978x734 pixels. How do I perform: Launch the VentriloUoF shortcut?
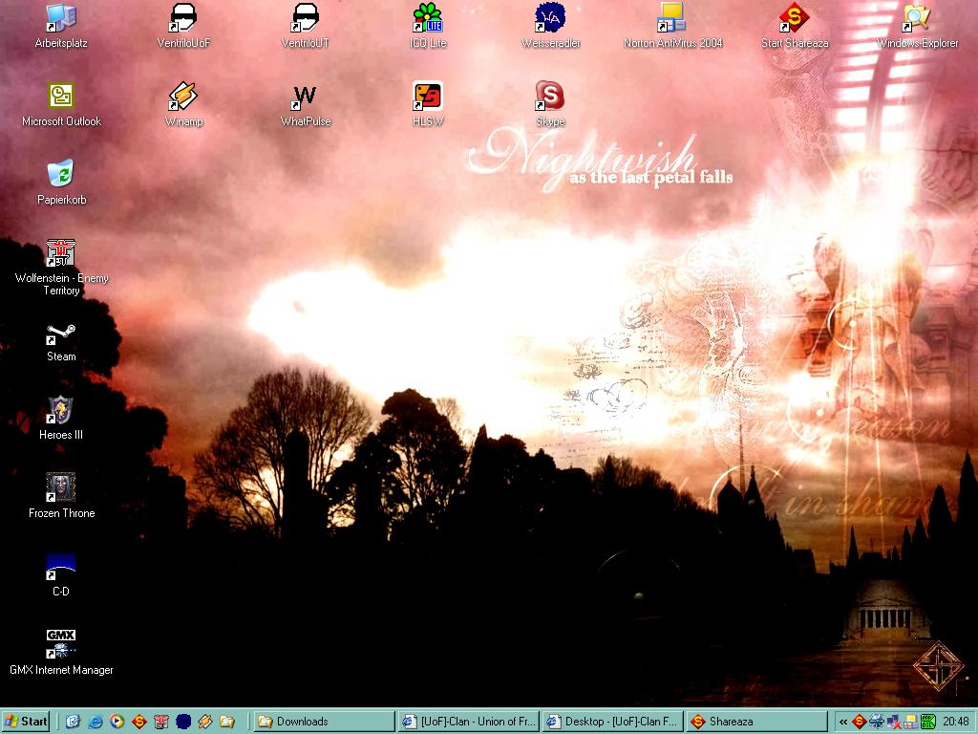pyautogui.click(x=183, y=26)
